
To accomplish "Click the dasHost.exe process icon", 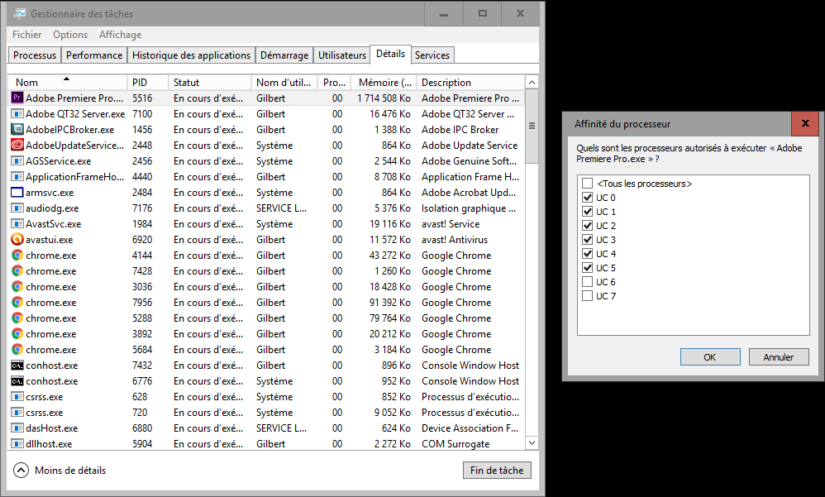I will [17, 428].
